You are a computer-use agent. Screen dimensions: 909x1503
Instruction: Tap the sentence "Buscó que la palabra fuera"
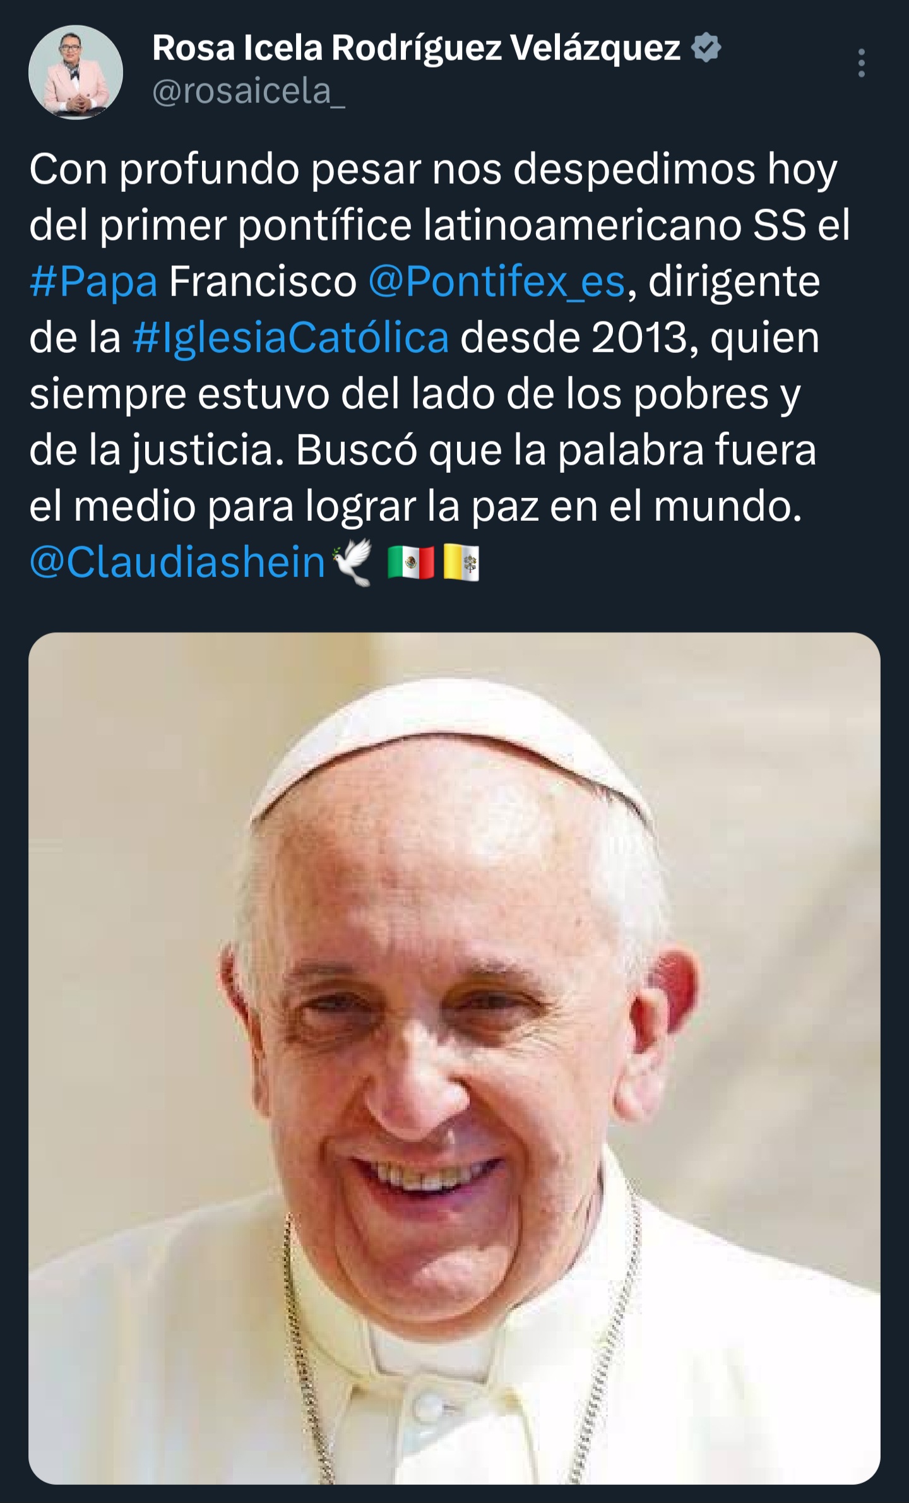556,451
